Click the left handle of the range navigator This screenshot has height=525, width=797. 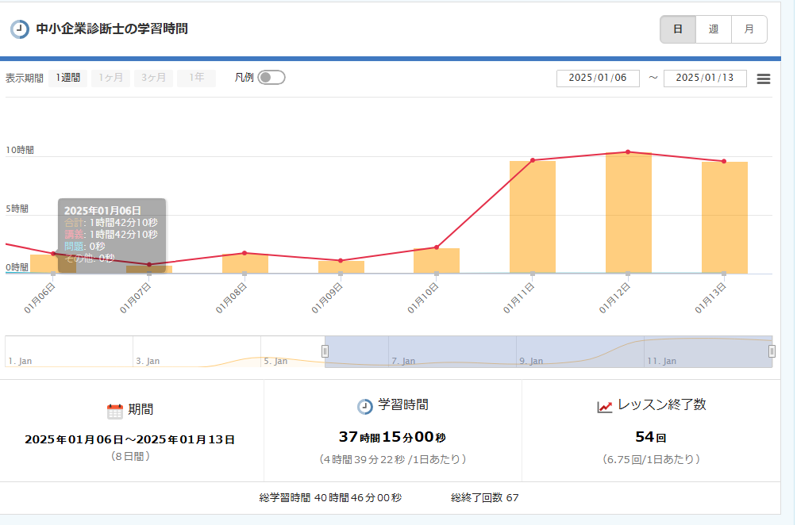(325, 351)
